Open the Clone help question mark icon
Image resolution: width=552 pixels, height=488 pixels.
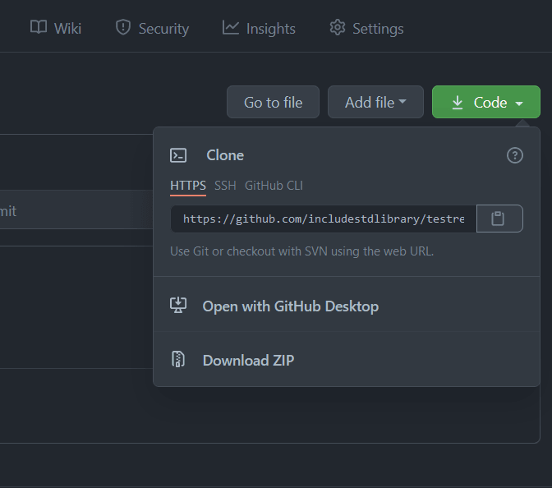pyautogui.click(x=515, y=155)
